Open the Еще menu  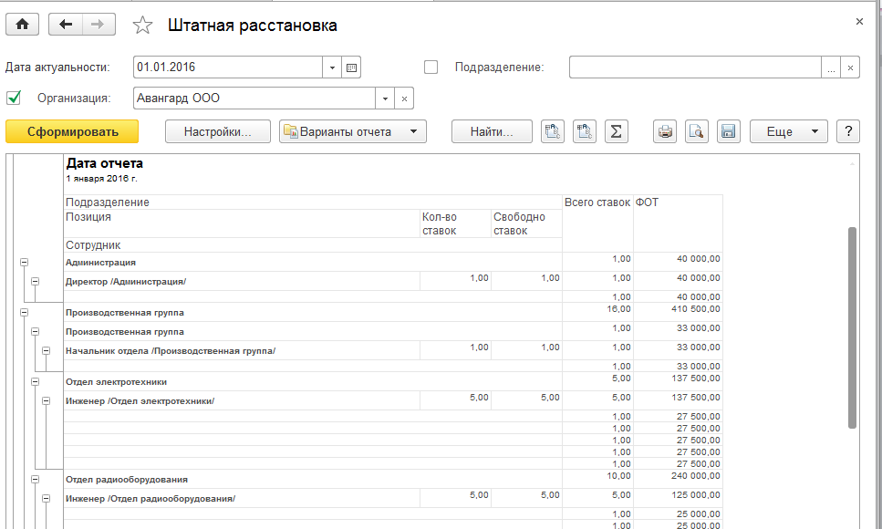point(789,131)
